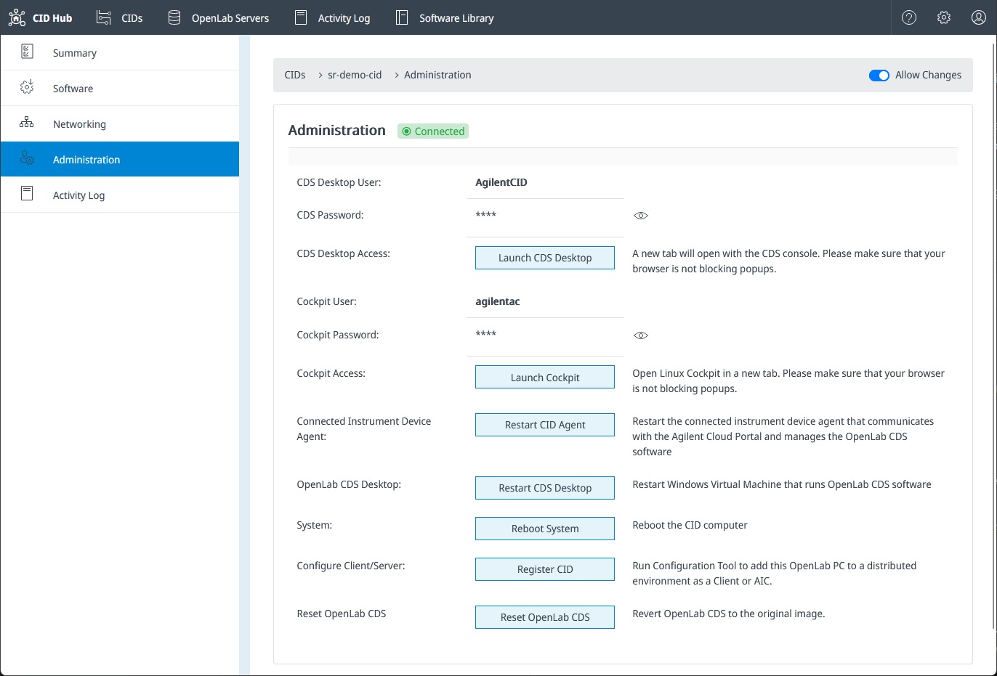This screenshot has width=997, height=676.
Task: Select Software in the sidebar
Action: [120, 88]
